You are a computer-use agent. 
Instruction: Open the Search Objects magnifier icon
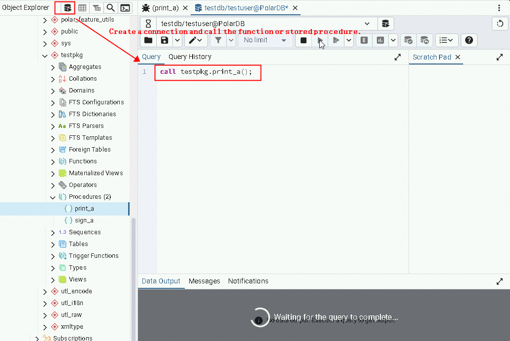(x=110, y=8)
